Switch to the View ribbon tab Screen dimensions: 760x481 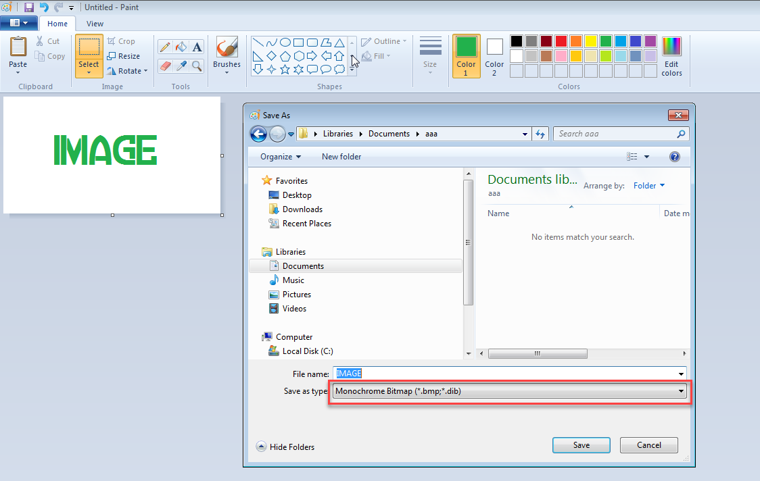[x=95, y=24]
